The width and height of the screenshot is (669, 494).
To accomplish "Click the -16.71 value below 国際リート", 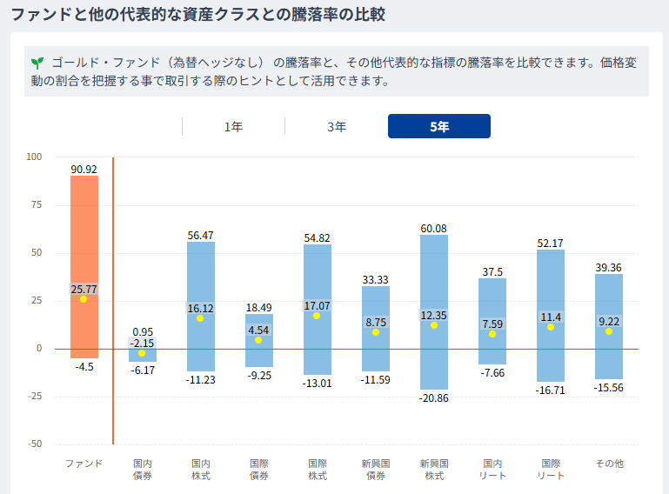I will [551, 391].
